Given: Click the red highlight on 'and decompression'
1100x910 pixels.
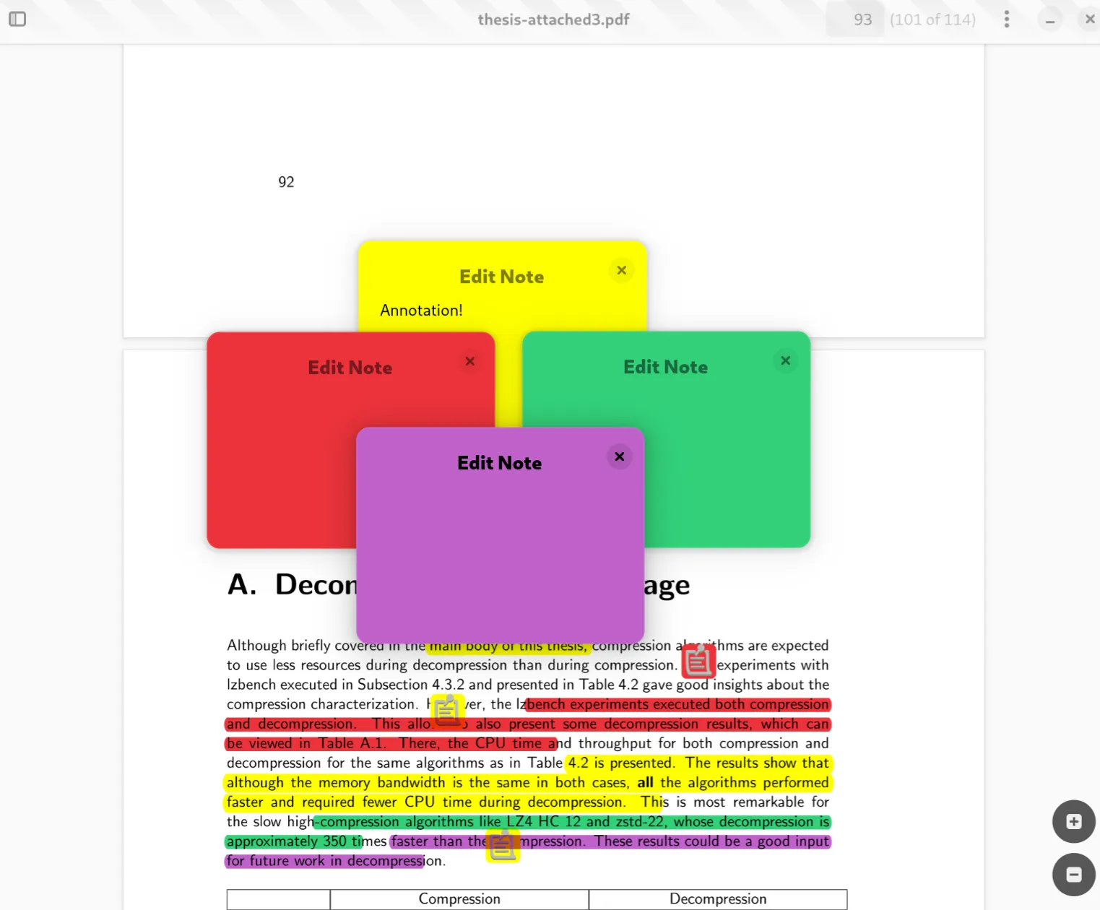Looking at the screenshot, I should point(290,724).
